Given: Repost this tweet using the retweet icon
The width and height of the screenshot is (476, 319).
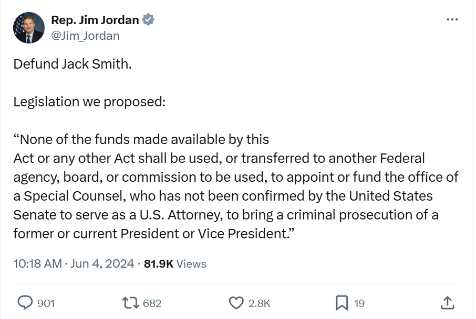Looking at the screenshot, I should tap(129, 302).
